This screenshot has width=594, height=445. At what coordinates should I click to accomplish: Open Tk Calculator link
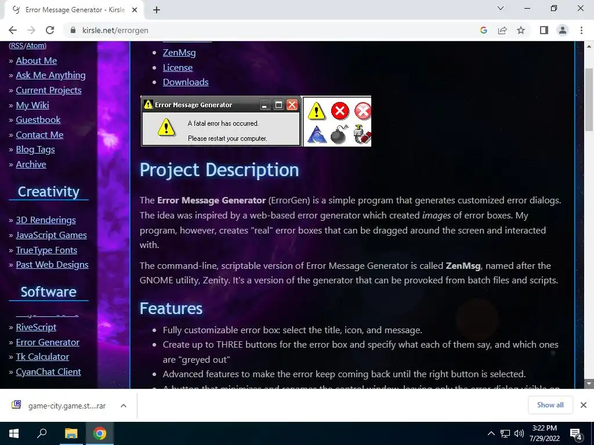coord(42,357)
